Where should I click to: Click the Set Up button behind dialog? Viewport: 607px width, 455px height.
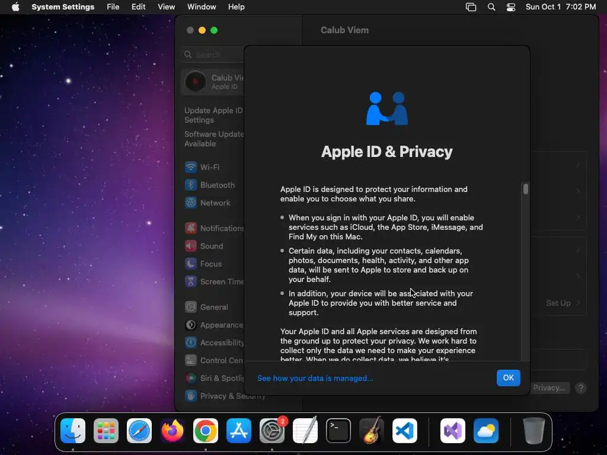click(x=558, y=303)
